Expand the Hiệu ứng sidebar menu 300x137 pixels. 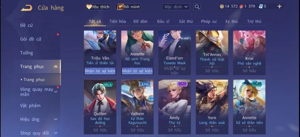point(56,119)
